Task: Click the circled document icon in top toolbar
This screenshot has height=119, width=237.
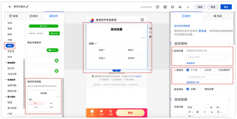Action: click(x=165, y=7)
